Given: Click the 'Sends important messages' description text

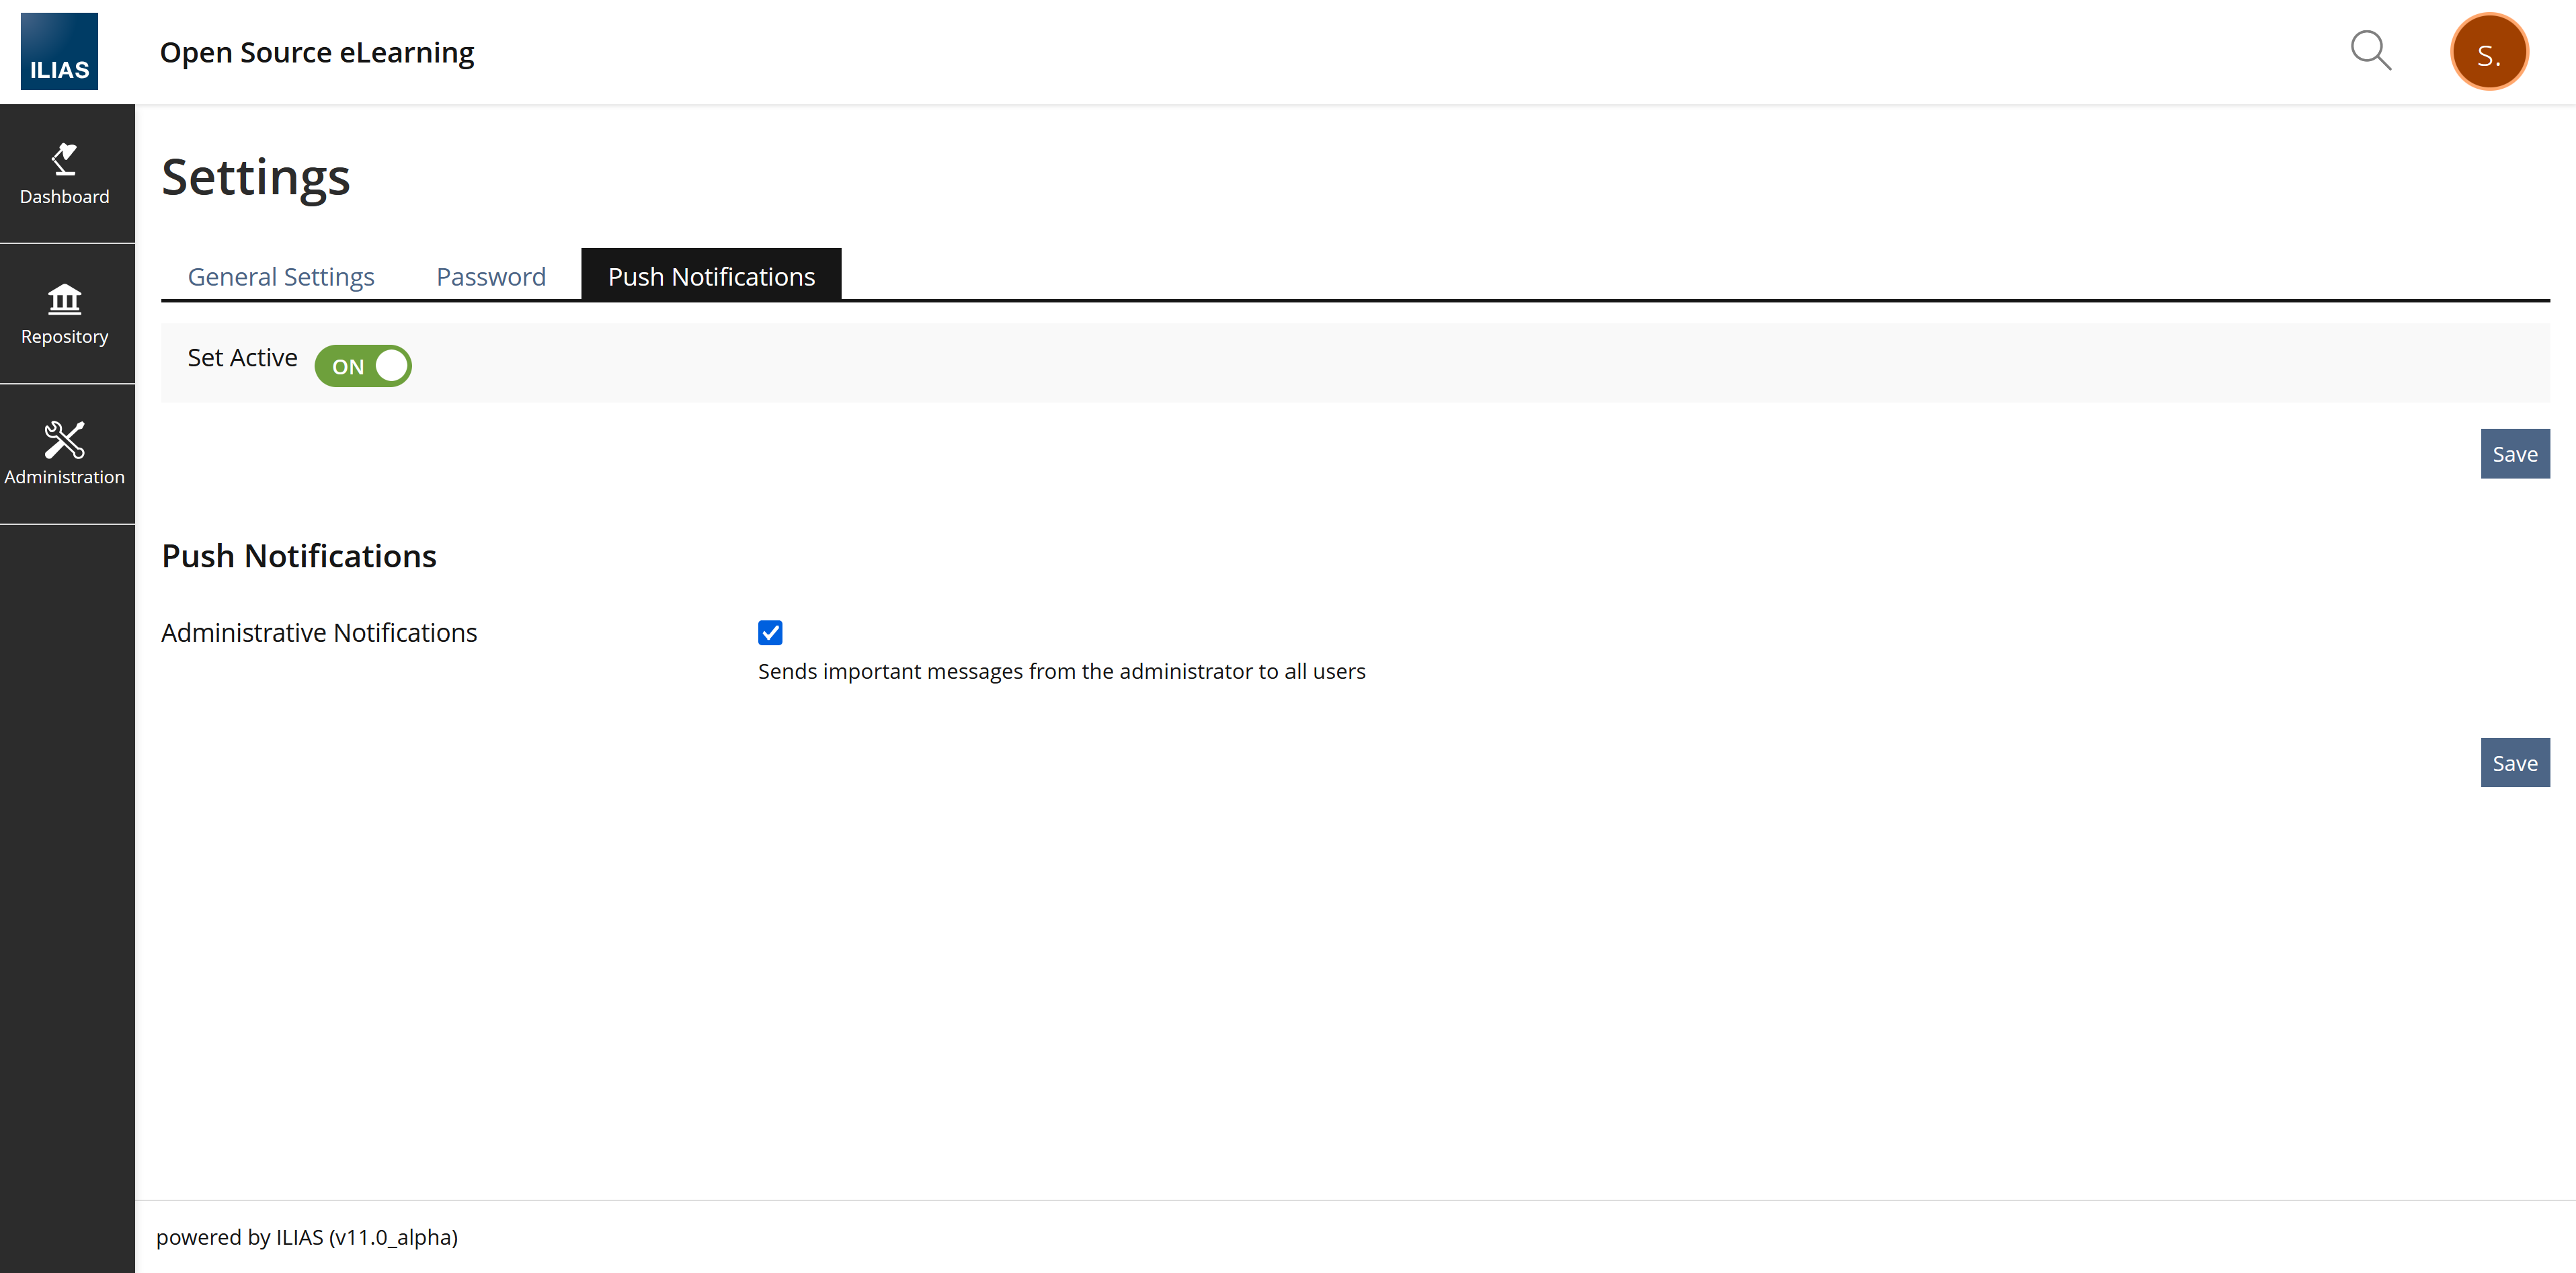Looking at the screenshot, I should pos(1061,671).
